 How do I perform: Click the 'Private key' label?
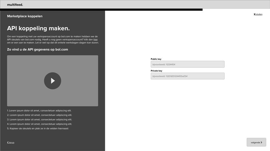[x=156, y=71]
